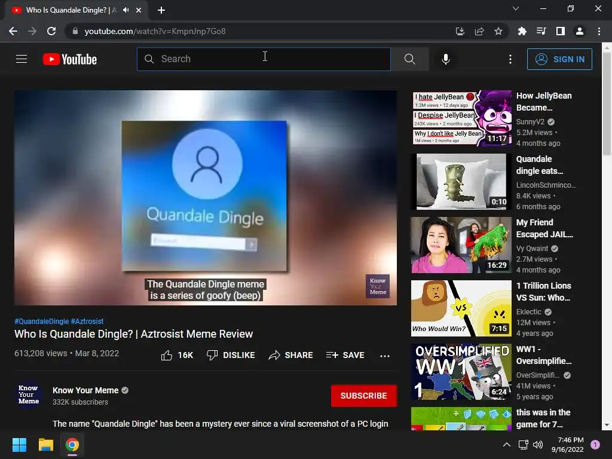612x459 pixels.
Task: Open the #Aztrosist hashtag
Action: (x=87, y=321)
